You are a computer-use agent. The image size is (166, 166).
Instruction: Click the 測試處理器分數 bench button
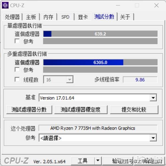[x=29, y=110]
